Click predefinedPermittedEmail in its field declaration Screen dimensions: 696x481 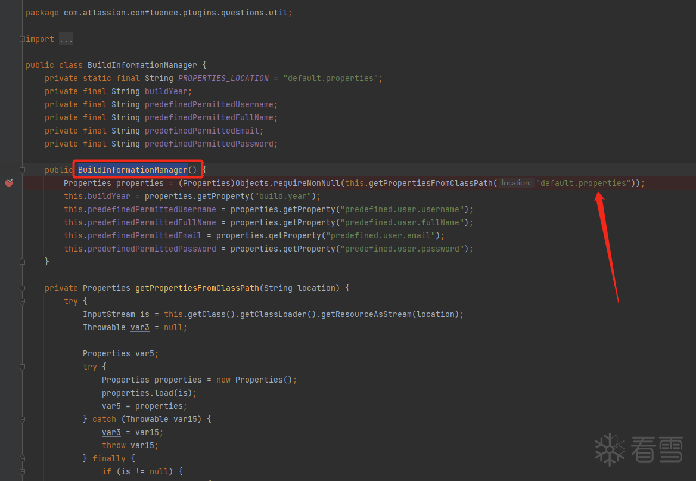[202, 131]
